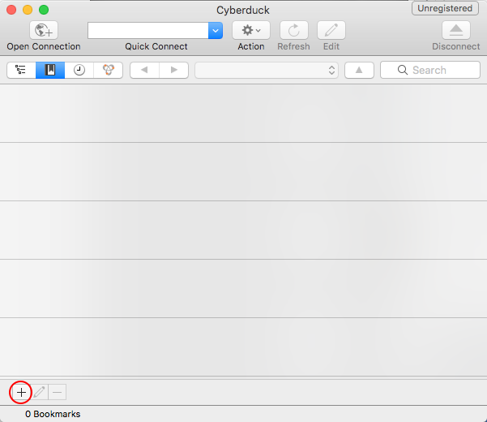The image size is (487, 422).
Task: Go forward with the right arrow
Action: [x=174, y=70]
